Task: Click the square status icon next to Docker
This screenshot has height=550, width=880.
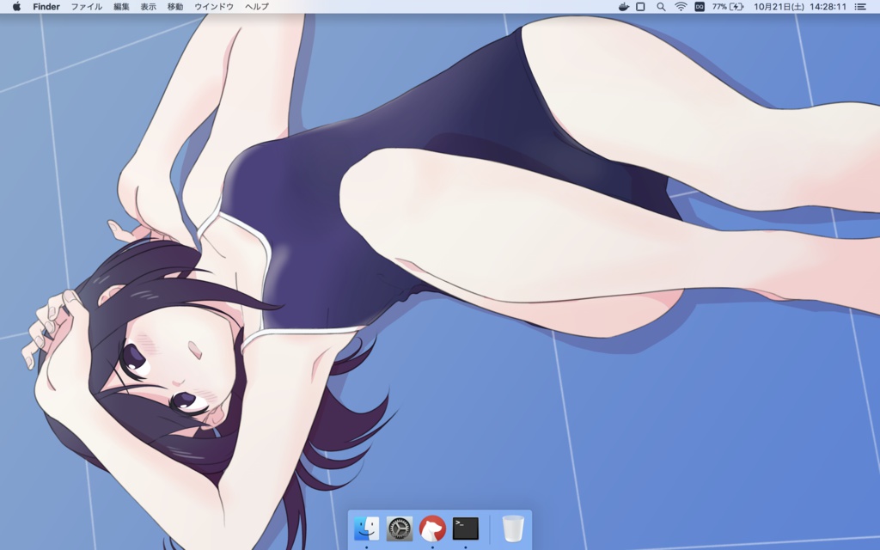Action: [x=640, y=7]
